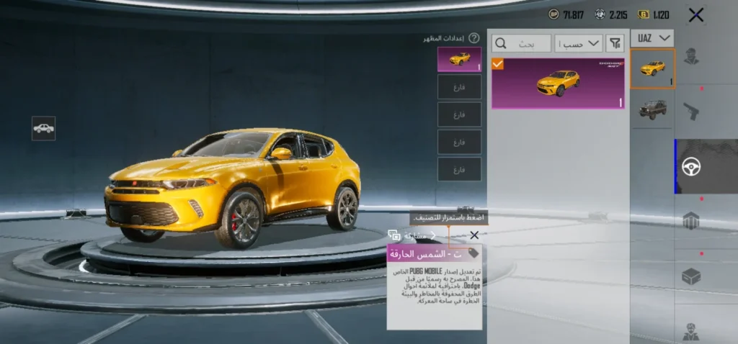Select the equipped yellow car appearance slot
This screenshot has width=738, height=344.
tap(459, 60)
